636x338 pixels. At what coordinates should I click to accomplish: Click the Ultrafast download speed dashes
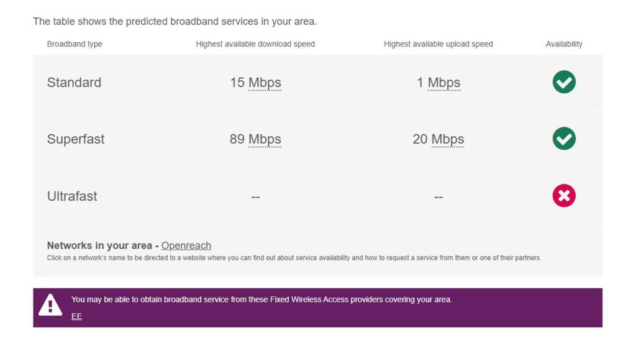pyautogui.click(x=255, y=197)
